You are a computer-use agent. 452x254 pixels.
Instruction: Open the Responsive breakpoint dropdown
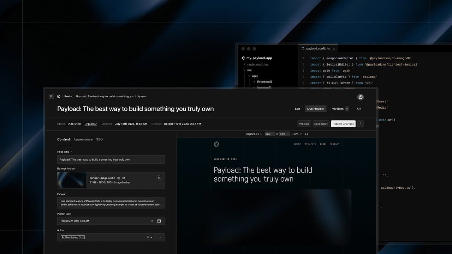click(253, 134)
